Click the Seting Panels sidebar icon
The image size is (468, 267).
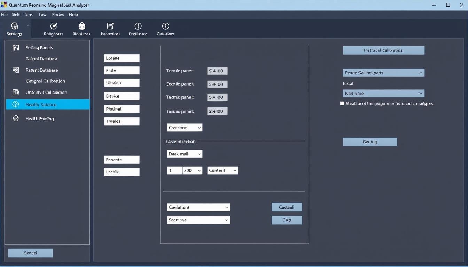coord(16,48)
